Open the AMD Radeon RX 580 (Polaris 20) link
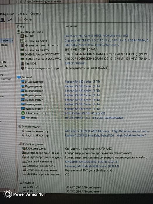The height and width of the screenshot is (204, 153). coord(85,113)
